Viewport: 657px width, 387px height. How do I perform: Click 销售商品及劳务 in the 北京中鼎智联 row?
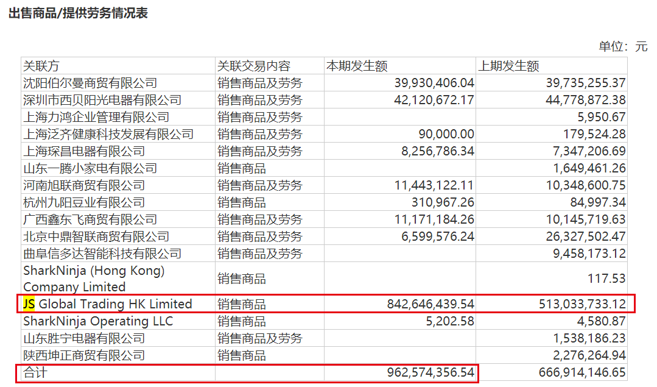pos(260,236)
